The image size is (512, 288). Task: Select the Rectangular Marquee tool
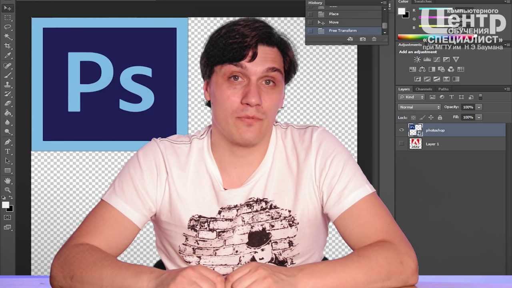[8, 18]
